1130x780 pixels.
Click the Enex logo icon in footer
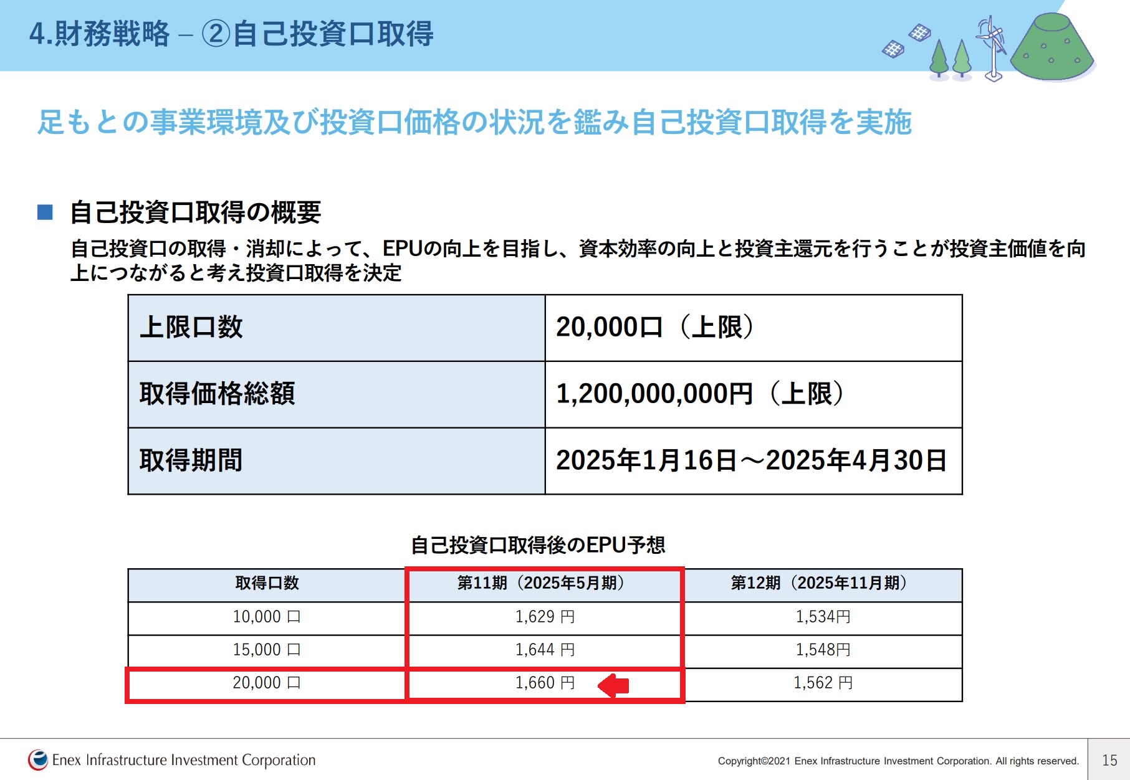38,760
